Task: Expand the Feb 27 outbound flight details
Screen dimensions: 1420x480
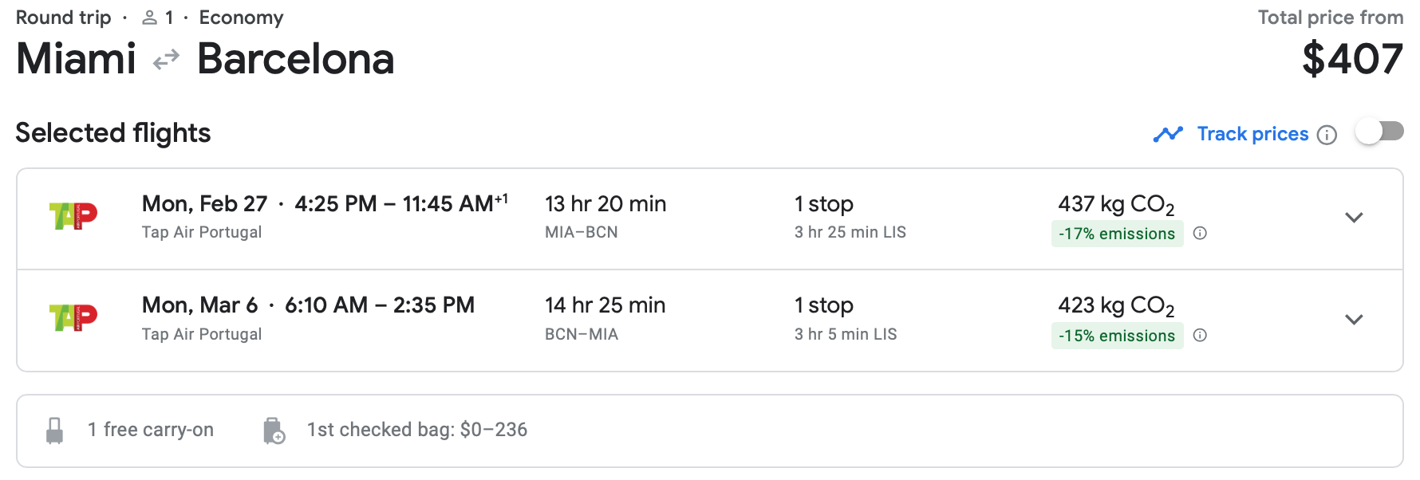Action: tap(1354, 218)
